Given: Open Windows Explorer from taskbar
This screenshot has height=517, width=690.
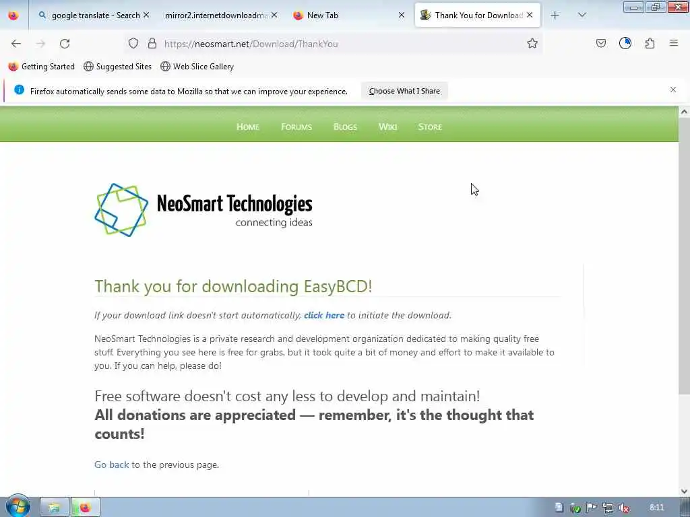Looking at the screenshot, I should [x=54, y=508].
